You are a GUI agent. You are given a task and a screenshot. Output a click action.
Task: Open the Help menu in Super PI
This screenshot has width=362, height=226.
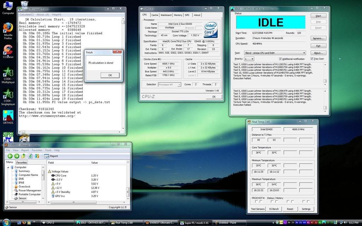(x=57, y=14)
